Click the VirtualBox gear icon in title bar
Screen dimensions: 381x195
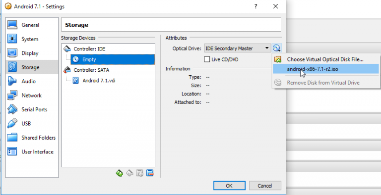(8, 6)
